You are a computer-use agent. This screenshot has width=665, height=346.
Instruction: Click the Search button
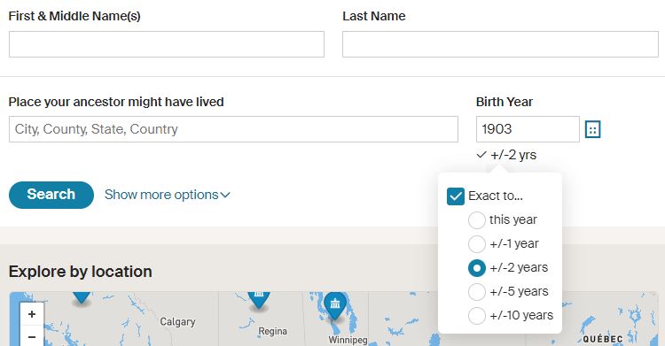click(51, 195)
